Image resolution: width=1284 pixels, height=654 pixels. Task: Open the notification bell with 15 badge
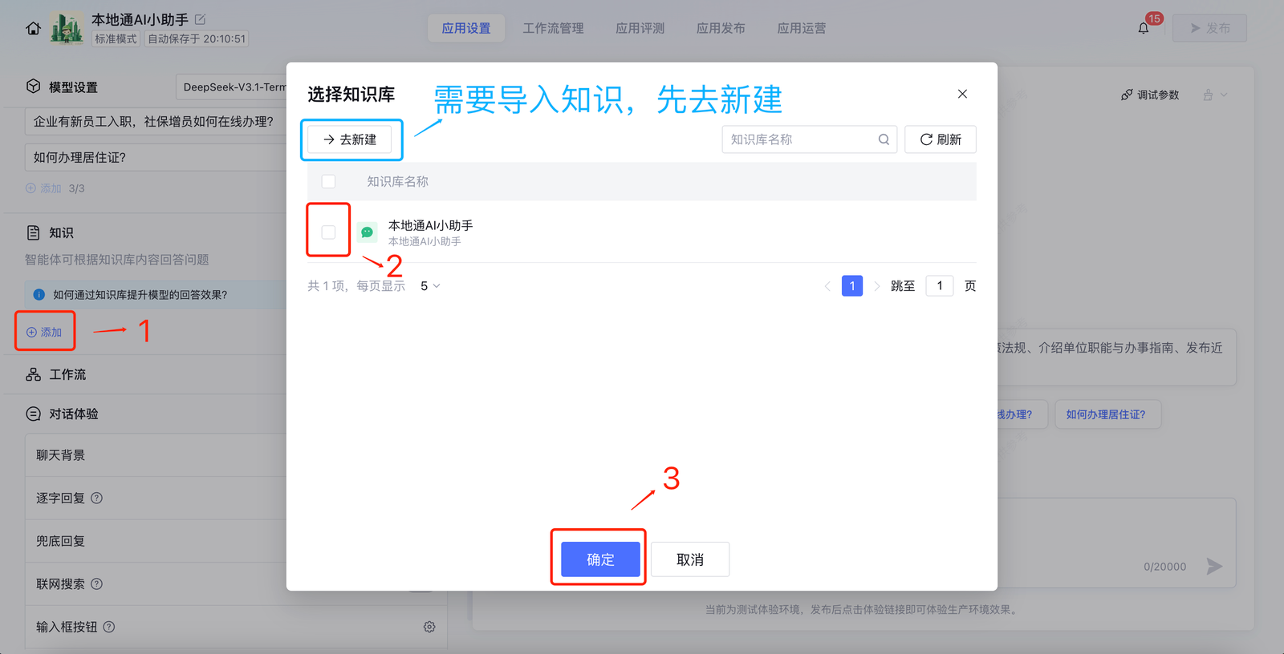(1144, 28)
